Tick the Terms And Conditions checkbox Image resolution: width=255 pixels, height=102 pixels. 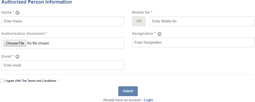pyautogui.click(x=2, y=81)
